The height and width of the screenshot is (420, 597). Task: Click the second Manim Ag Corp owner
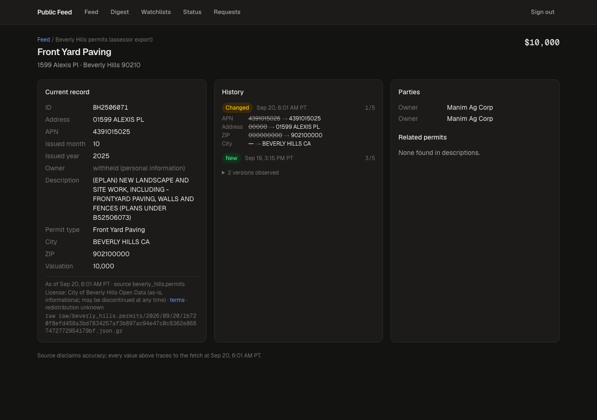pos(470,119)
